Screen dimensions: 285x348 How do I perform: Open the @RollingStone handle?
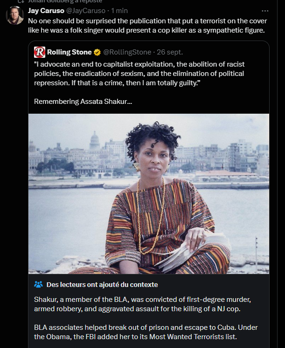point(126,52)
